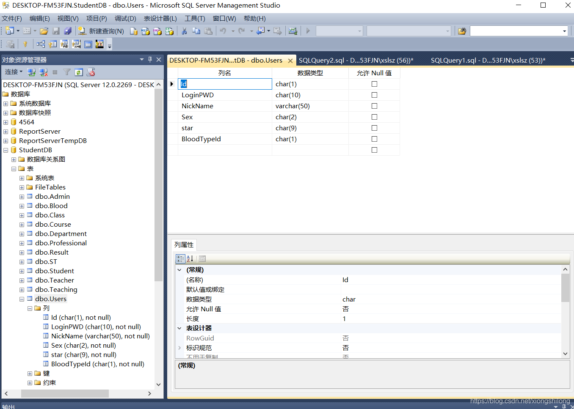Click the Save All icon
Image resolution: width=574 pixels, height=409 pixels.
[68, 31]
